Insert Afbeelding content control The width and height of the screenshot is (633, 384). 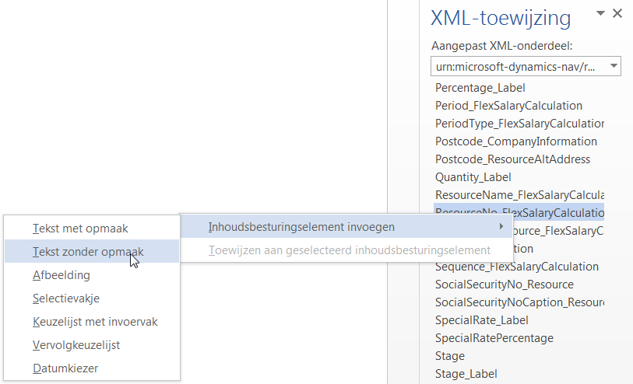(x=61, y=275)
